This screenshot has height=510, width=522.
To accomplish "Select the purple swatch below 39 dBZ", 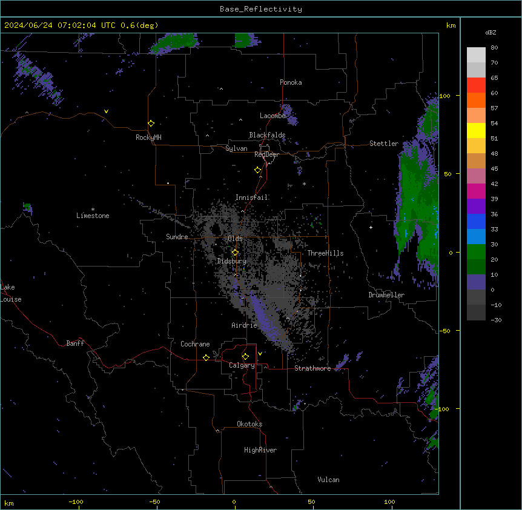I will [476, 207].
